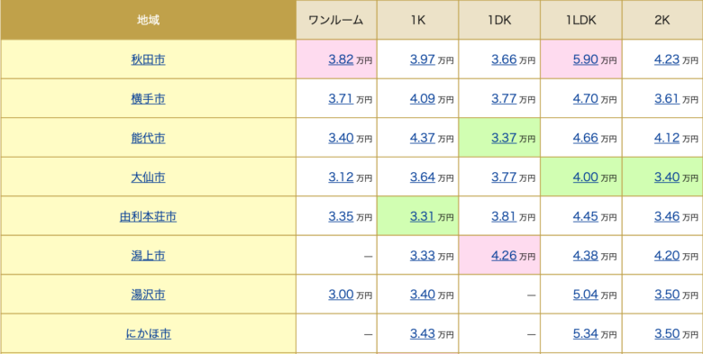Click 大仙市 1LDK price 4.00
Image resolution: width=703 pixels, height=354 pixels.
tap(586, 177)
